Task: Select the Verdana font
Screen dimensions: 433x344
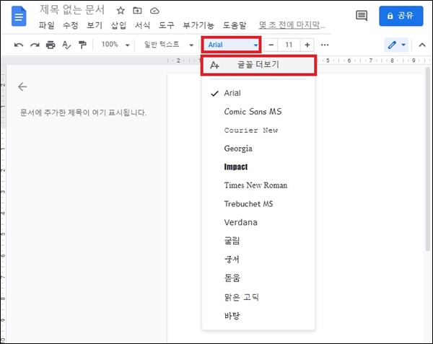Action: (258, 222)
